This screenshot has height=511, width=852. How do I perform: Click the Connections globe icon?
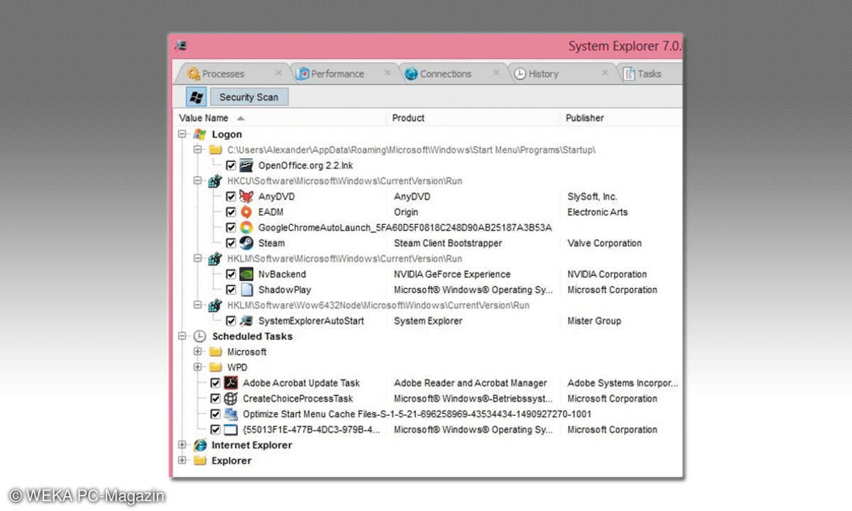[411, 74]
